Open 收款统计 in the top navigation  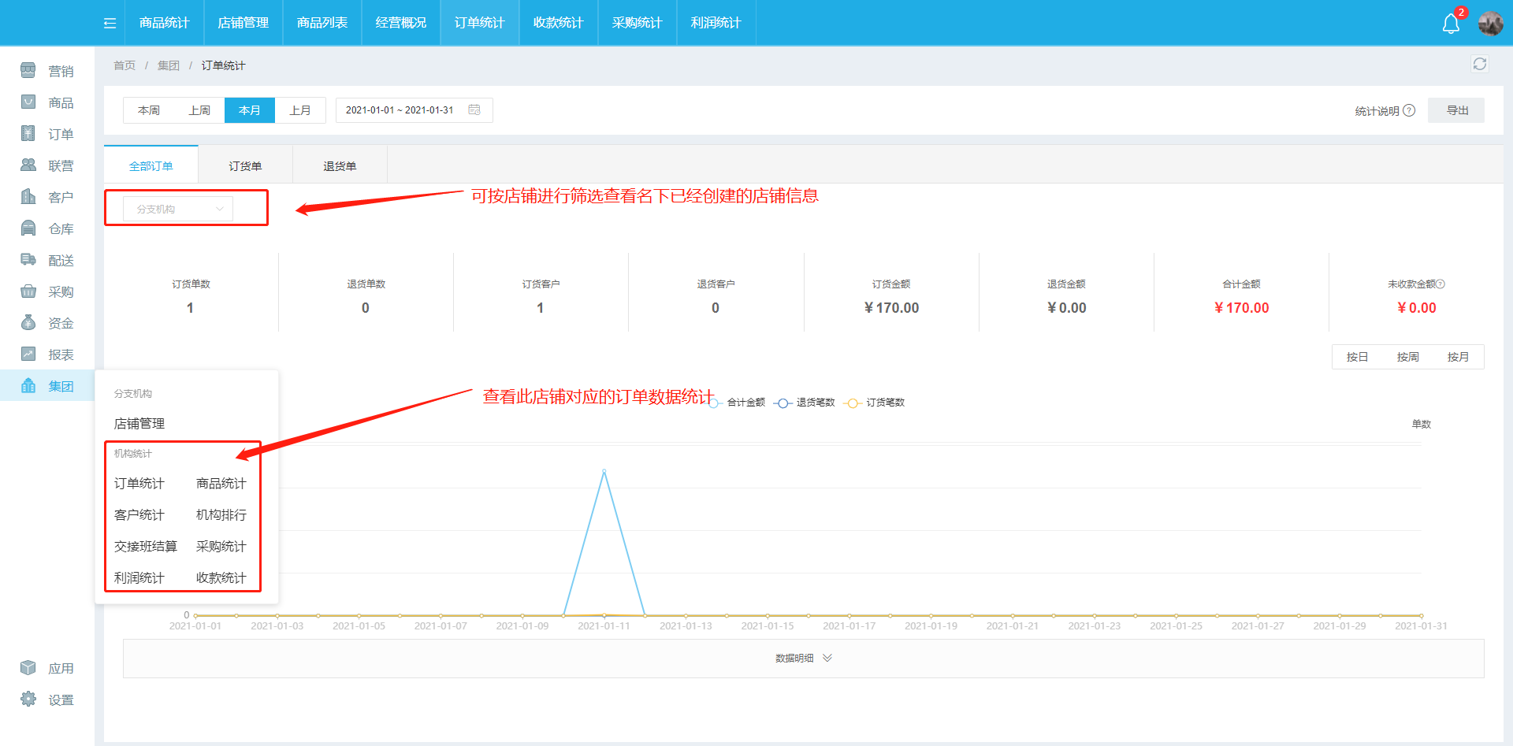558,23
